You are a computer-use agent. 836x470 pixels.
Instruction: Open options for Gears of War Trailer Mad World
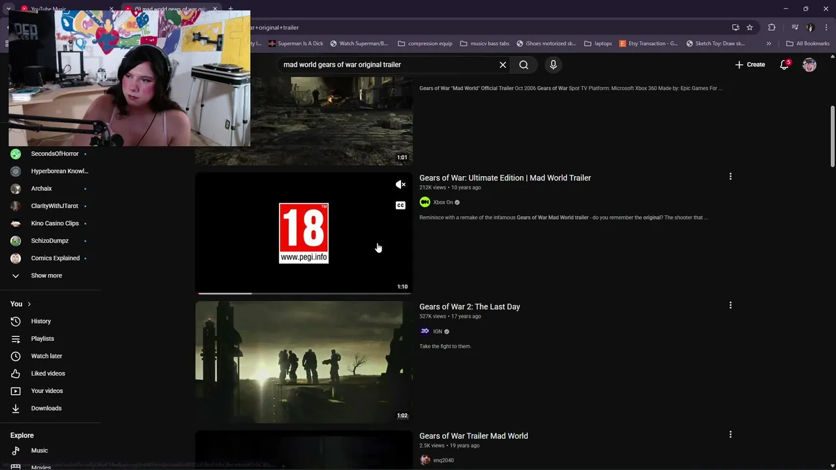click(x=730, y=434)
